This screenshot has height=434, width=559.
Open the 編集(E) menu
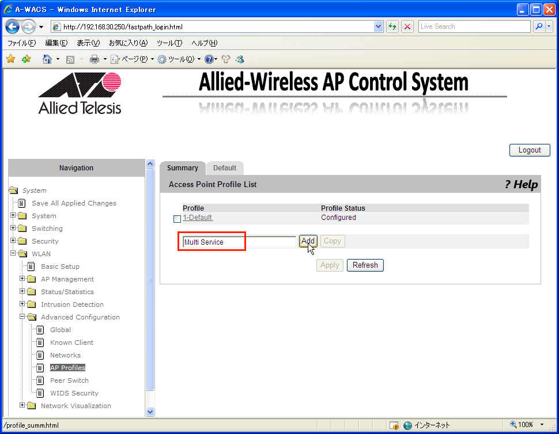(56, 43)
